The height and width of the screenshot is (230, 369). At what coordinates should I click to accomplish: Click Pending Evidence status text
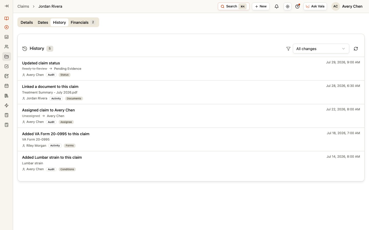point(68,69)
